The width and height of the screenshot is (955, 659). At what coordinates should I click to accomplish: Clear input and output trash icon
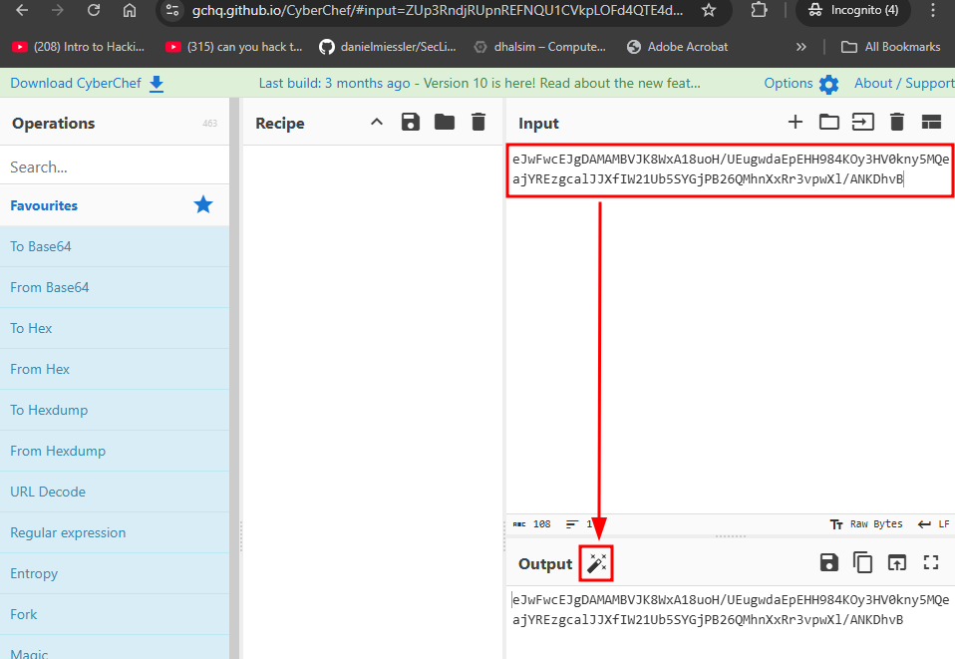(897, 123)
